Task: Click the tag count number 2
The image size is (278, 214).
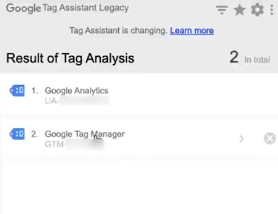Action: pyautogui.click(x=234, y=57)
